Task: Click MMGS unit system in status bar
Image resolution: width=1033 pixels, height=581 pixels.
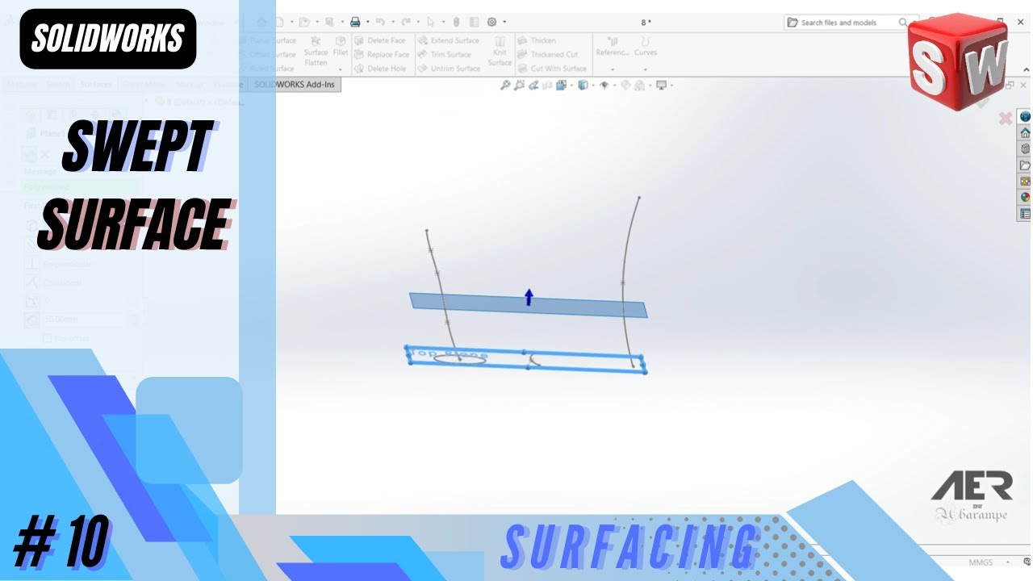Action: (x=981, y=562)
